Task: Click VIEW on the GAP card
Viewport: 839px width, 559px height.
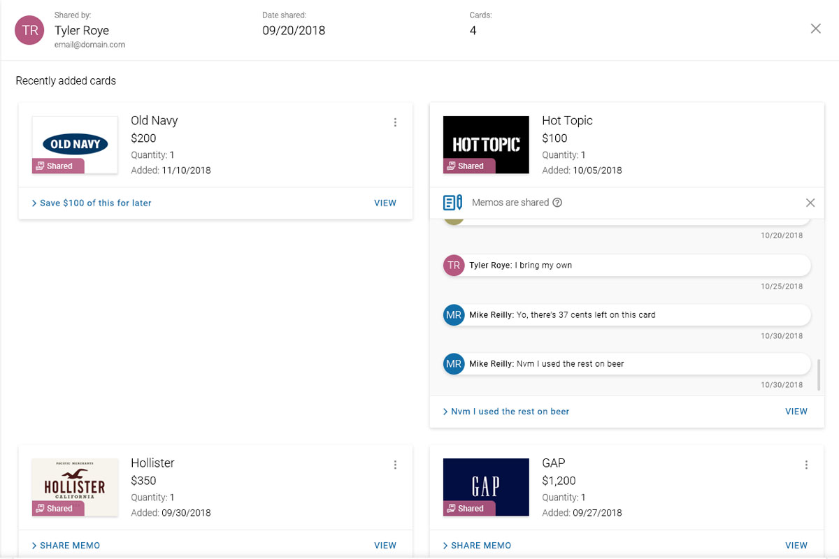Action: [x=796, y=546]
